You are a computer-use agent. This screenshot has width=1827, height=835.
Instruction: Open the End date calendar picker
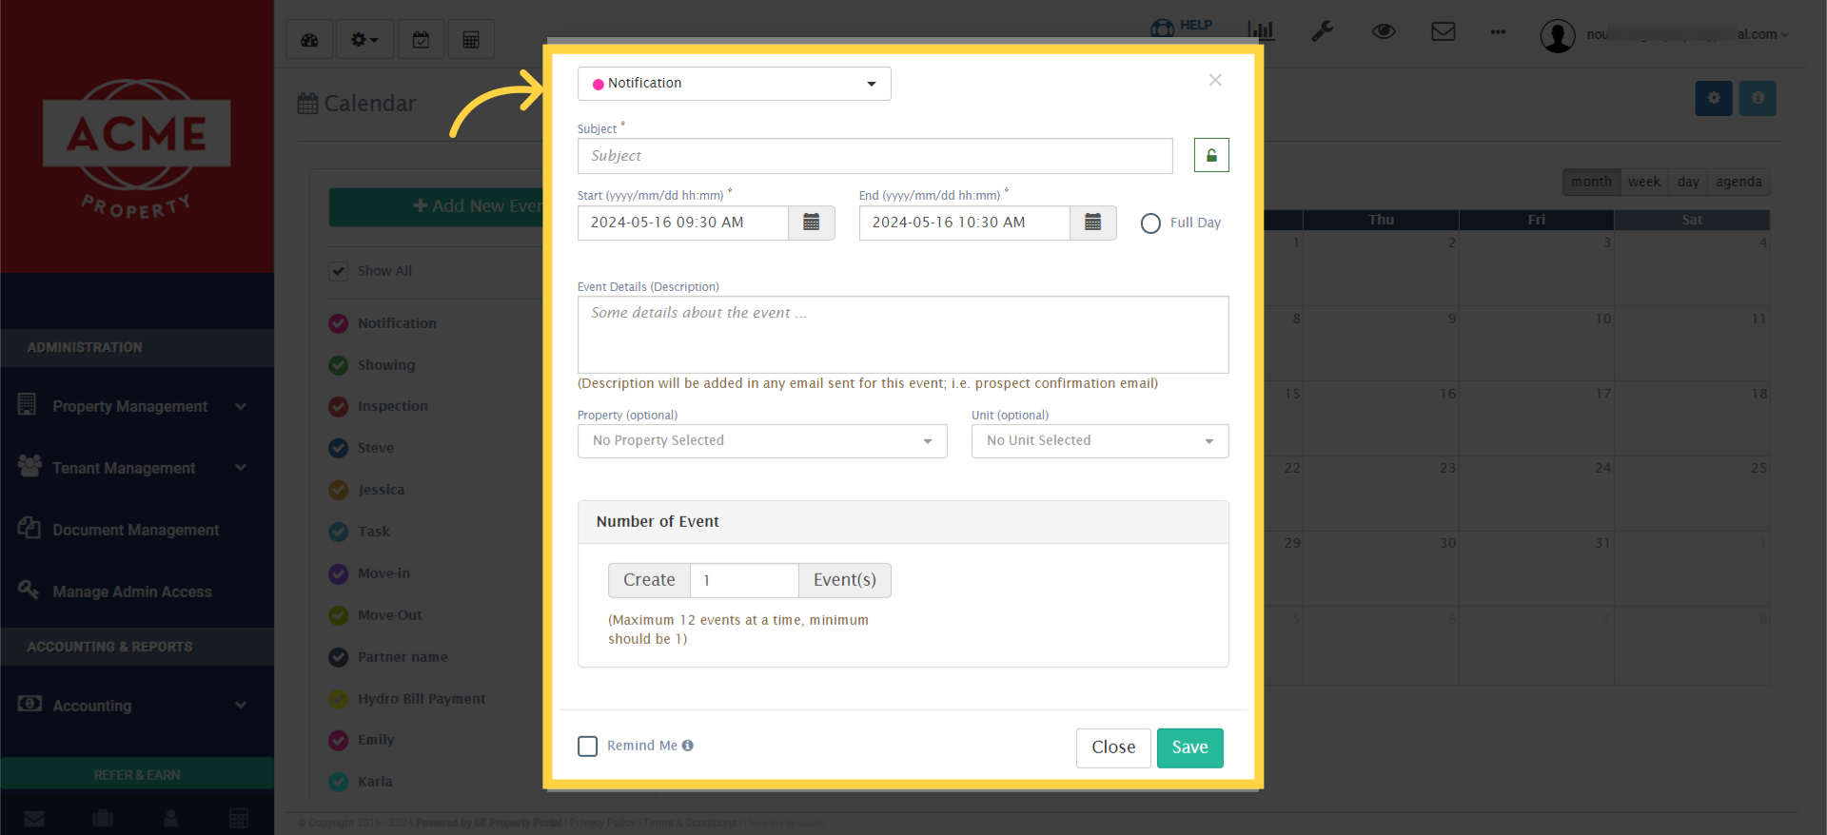(x=1093, y=223)
